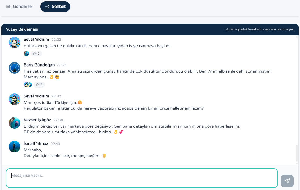Switch to the Gönderiler tab

20,6
